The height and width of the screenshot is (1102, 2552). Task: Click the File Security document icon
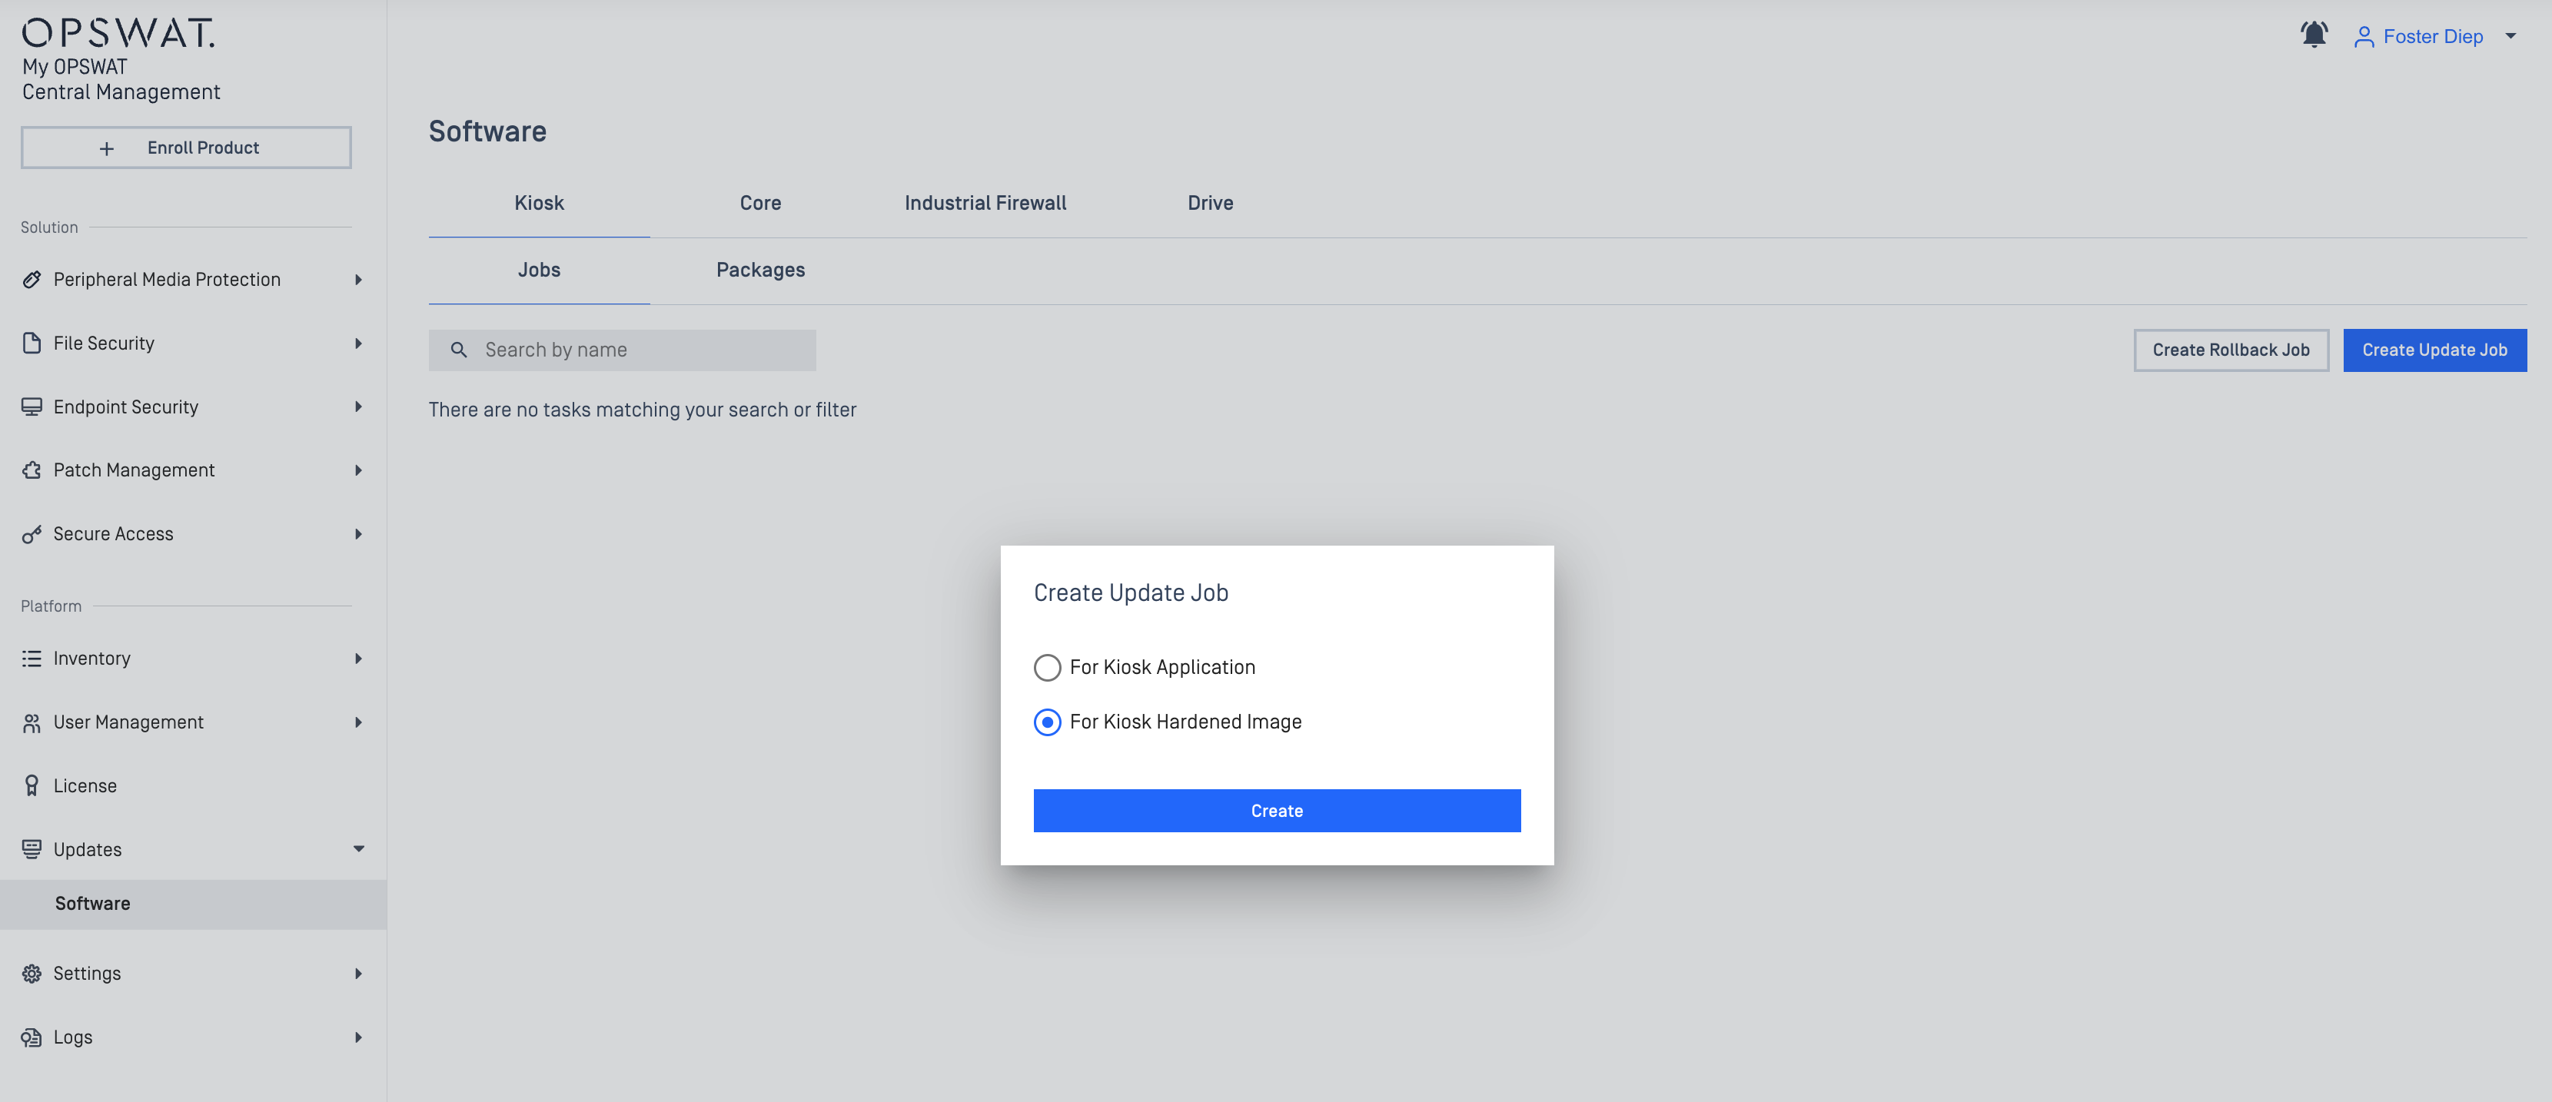click(x=32, y=343)
